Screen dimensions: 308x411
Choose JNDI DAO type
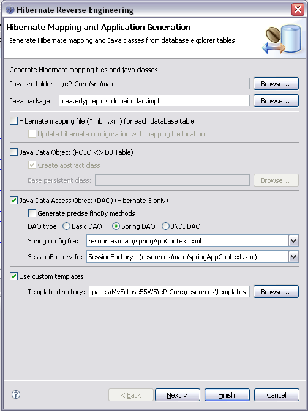pyautogui.click(x=165, y=226)
